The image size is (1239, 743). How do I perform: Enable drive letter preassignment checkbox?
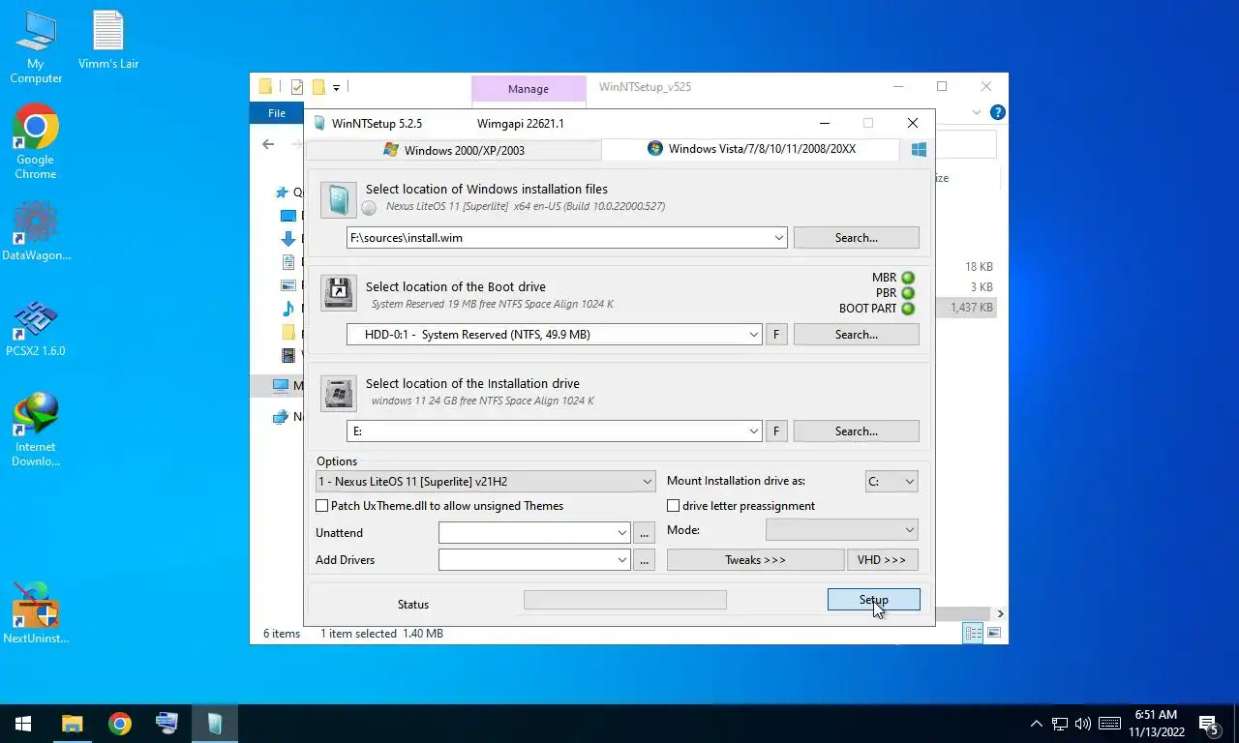point(674,506)
